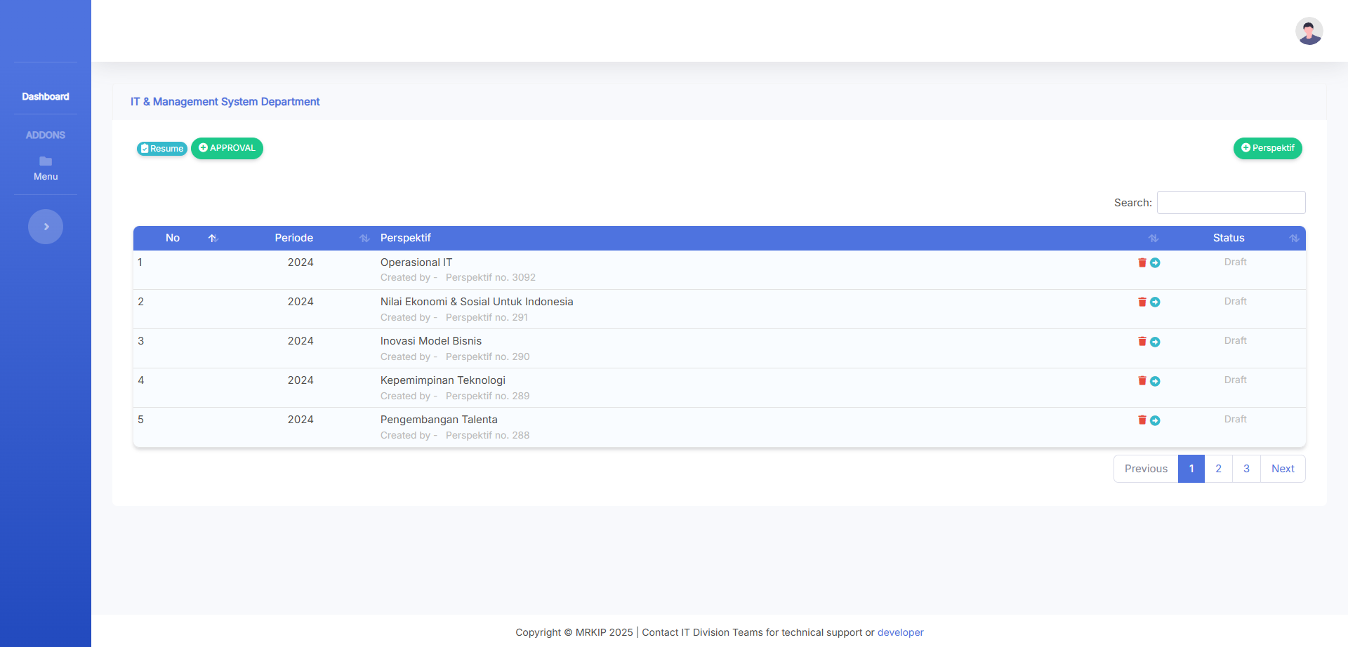Delete the Kepemimpinan Teknologi perspective
This screenshot has height=647, width=1348.
[1142, 381]
